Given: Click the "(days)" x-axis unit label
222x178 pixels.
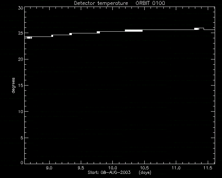Looking at the screenshot, I should click(x=145, y=172).
